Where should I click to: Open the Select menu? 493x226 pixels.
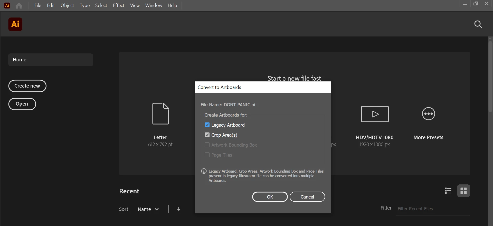coord(101,5)
